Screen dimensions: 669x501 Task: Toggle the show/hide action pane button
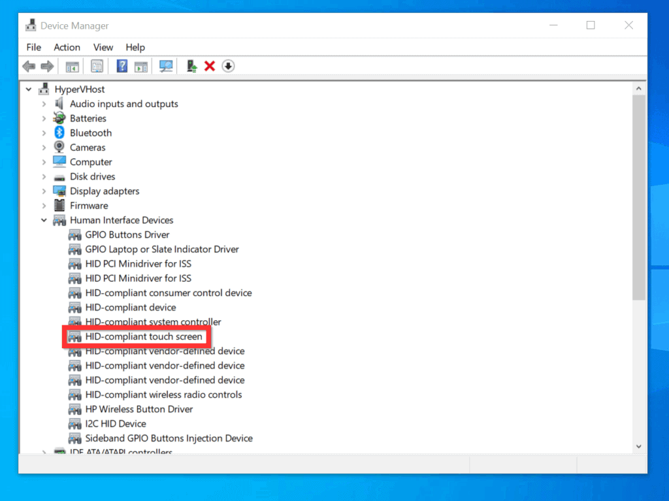pos(141,67)
